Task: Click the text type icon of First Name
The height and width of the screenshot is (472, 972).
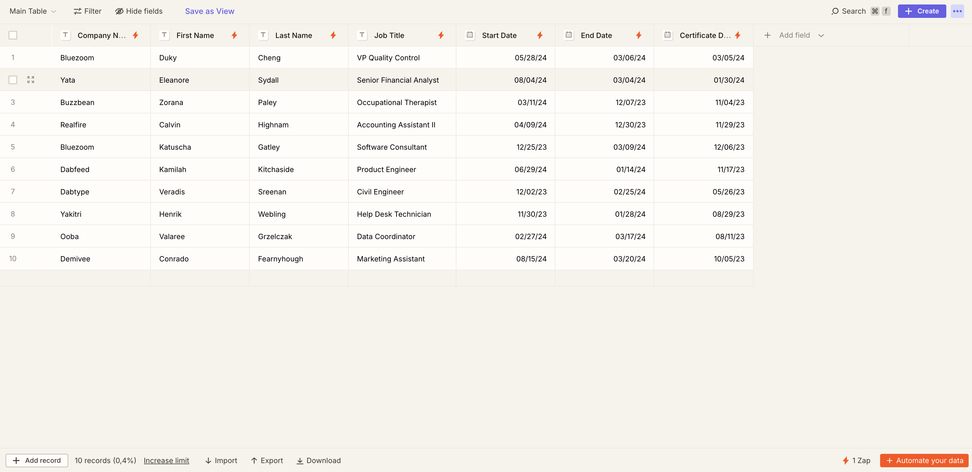Action: click(x=164, y=35)
